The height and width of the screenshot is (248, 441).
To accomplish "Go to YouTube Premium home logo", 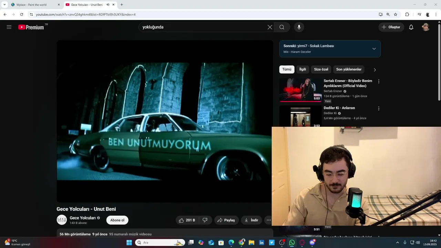I will (31, 27).
